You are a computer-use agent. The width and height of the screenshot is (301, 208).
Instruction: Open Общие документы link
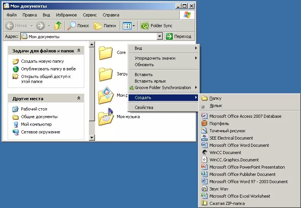click(39, 117)
